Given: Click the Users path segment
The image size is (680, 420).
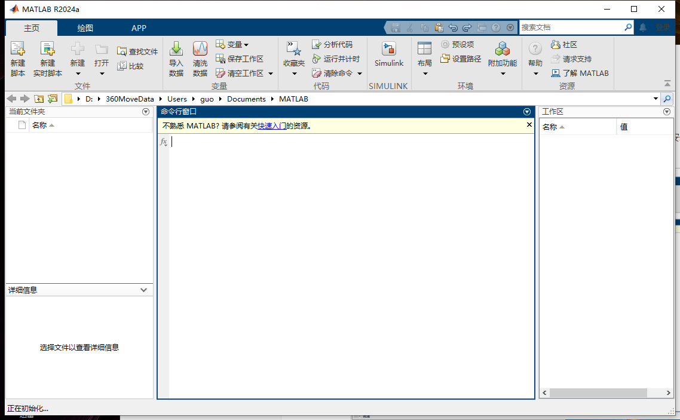Looking at the screenshot, I should coord(177,99).
